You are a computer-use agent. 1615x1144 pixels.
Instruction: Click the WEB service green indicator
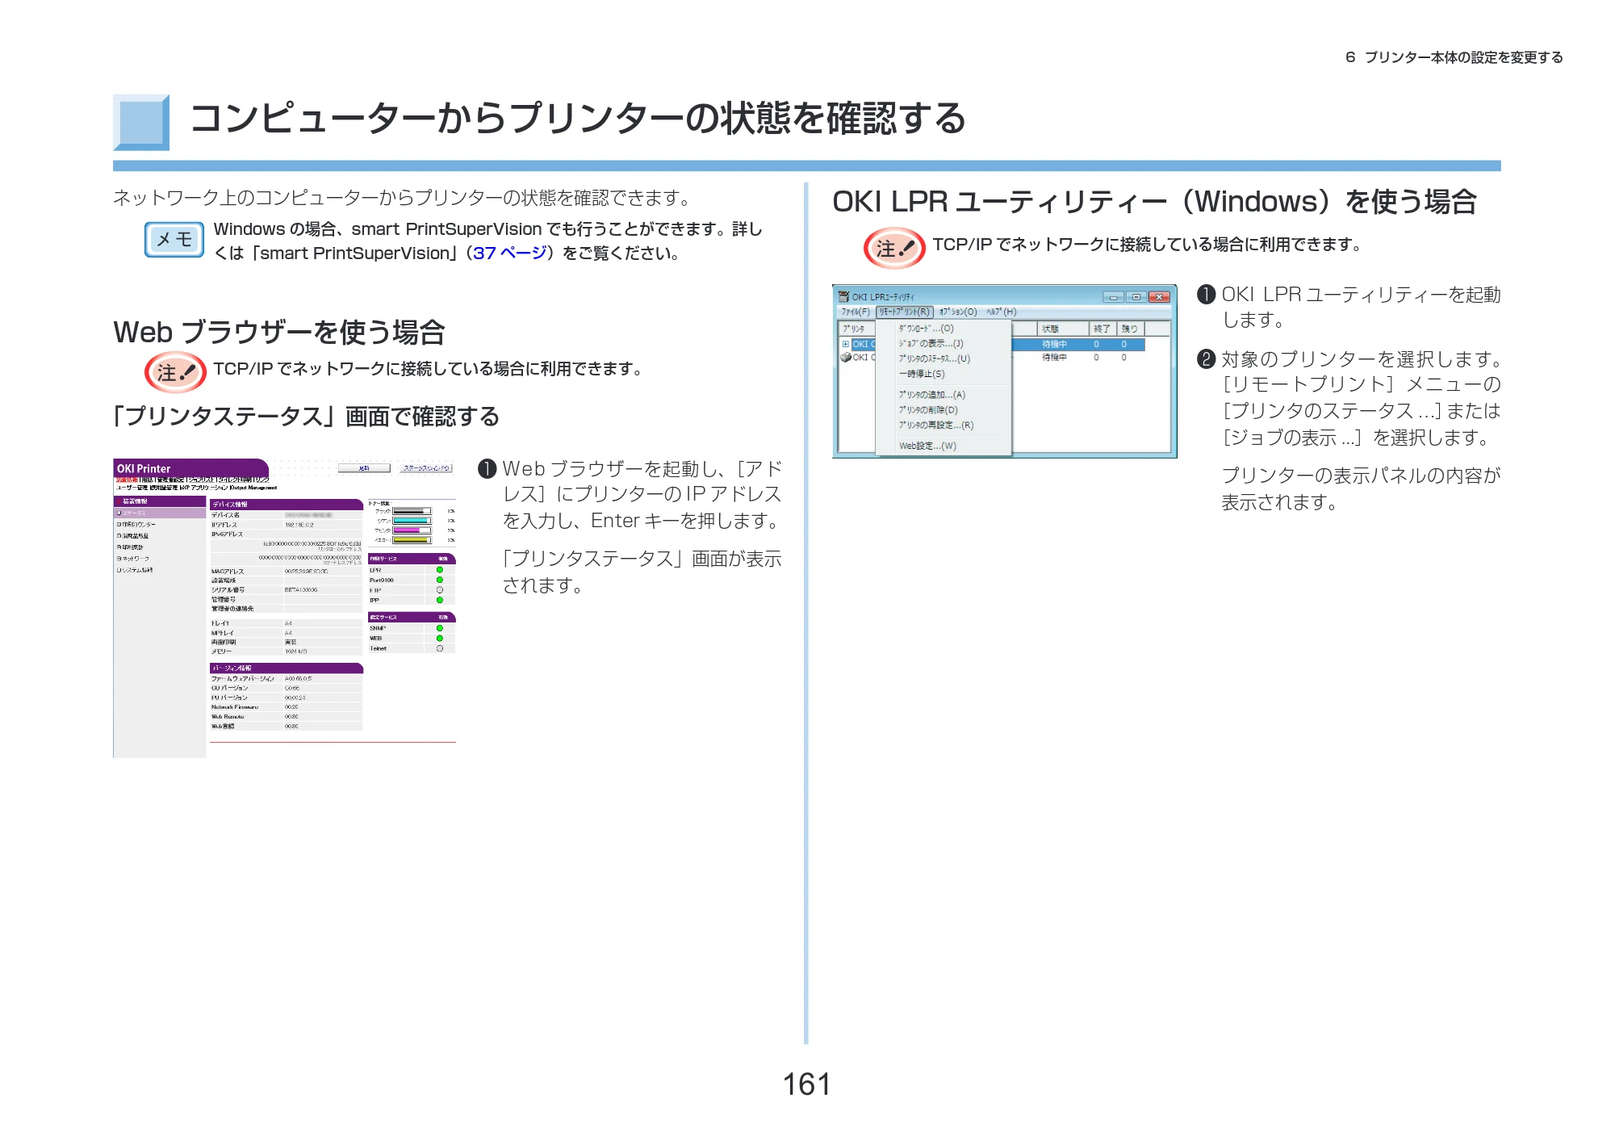[440, 639]
